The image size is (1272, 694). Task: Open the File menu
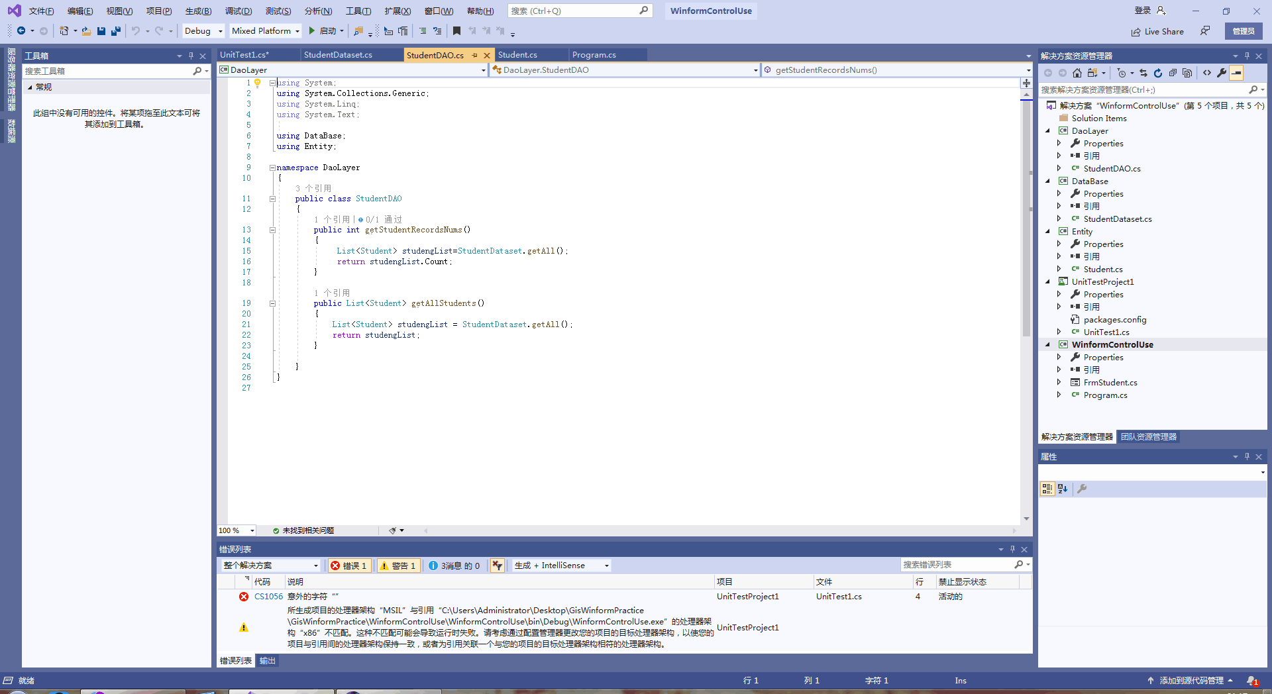click(41, 11)
